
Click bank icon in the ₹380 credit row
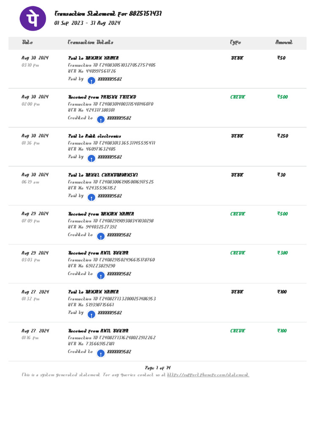100,275
